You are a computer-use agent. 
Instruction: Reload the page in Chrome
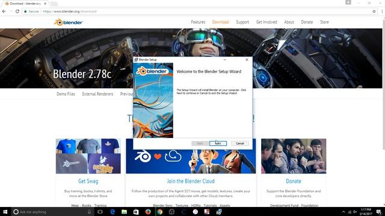[17, 11]
